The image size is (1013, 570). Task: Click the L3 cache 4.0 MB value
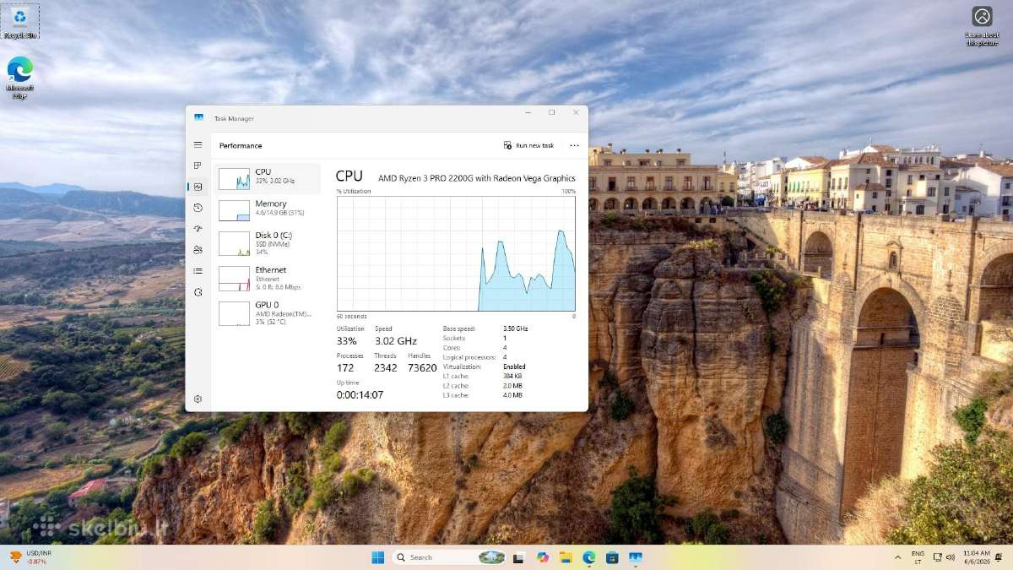pyautogui.click(x=512, y=395)
